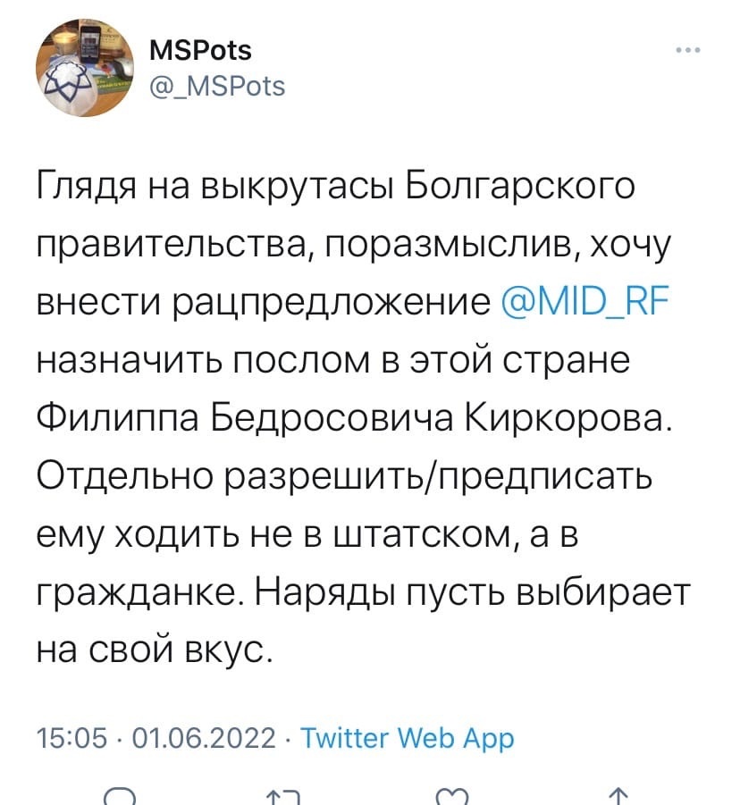Retweet using the arrows icon
This screenshot has width=740, height=805.
point(283,798)
